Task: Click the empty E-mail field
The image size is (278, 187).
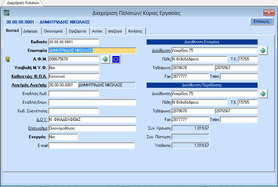Action: [92, 146]
